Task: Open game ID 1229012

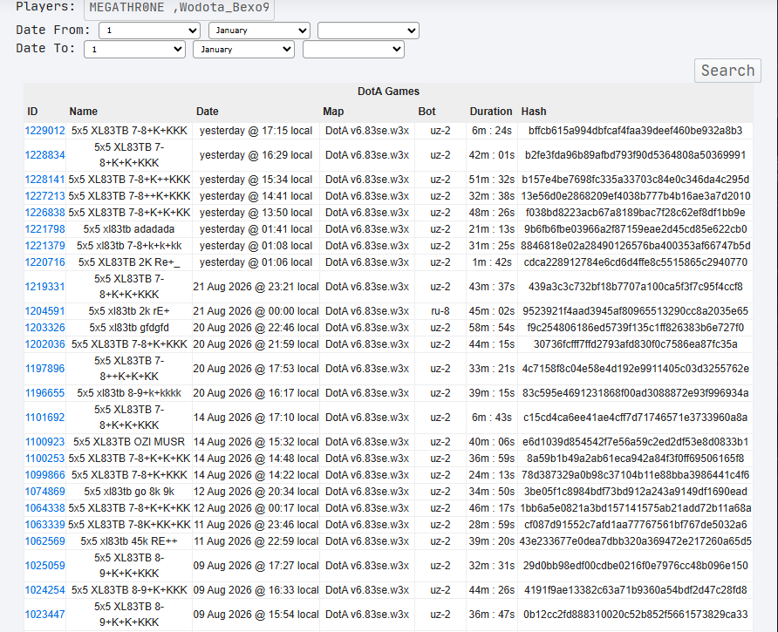Action: tap(44, 131)
